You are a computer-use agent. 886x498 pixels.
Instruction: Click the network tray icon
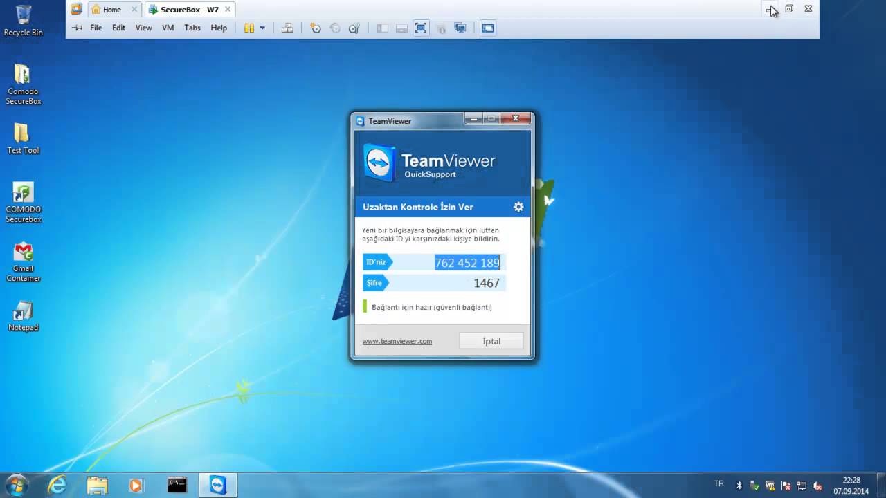[802, 486]
